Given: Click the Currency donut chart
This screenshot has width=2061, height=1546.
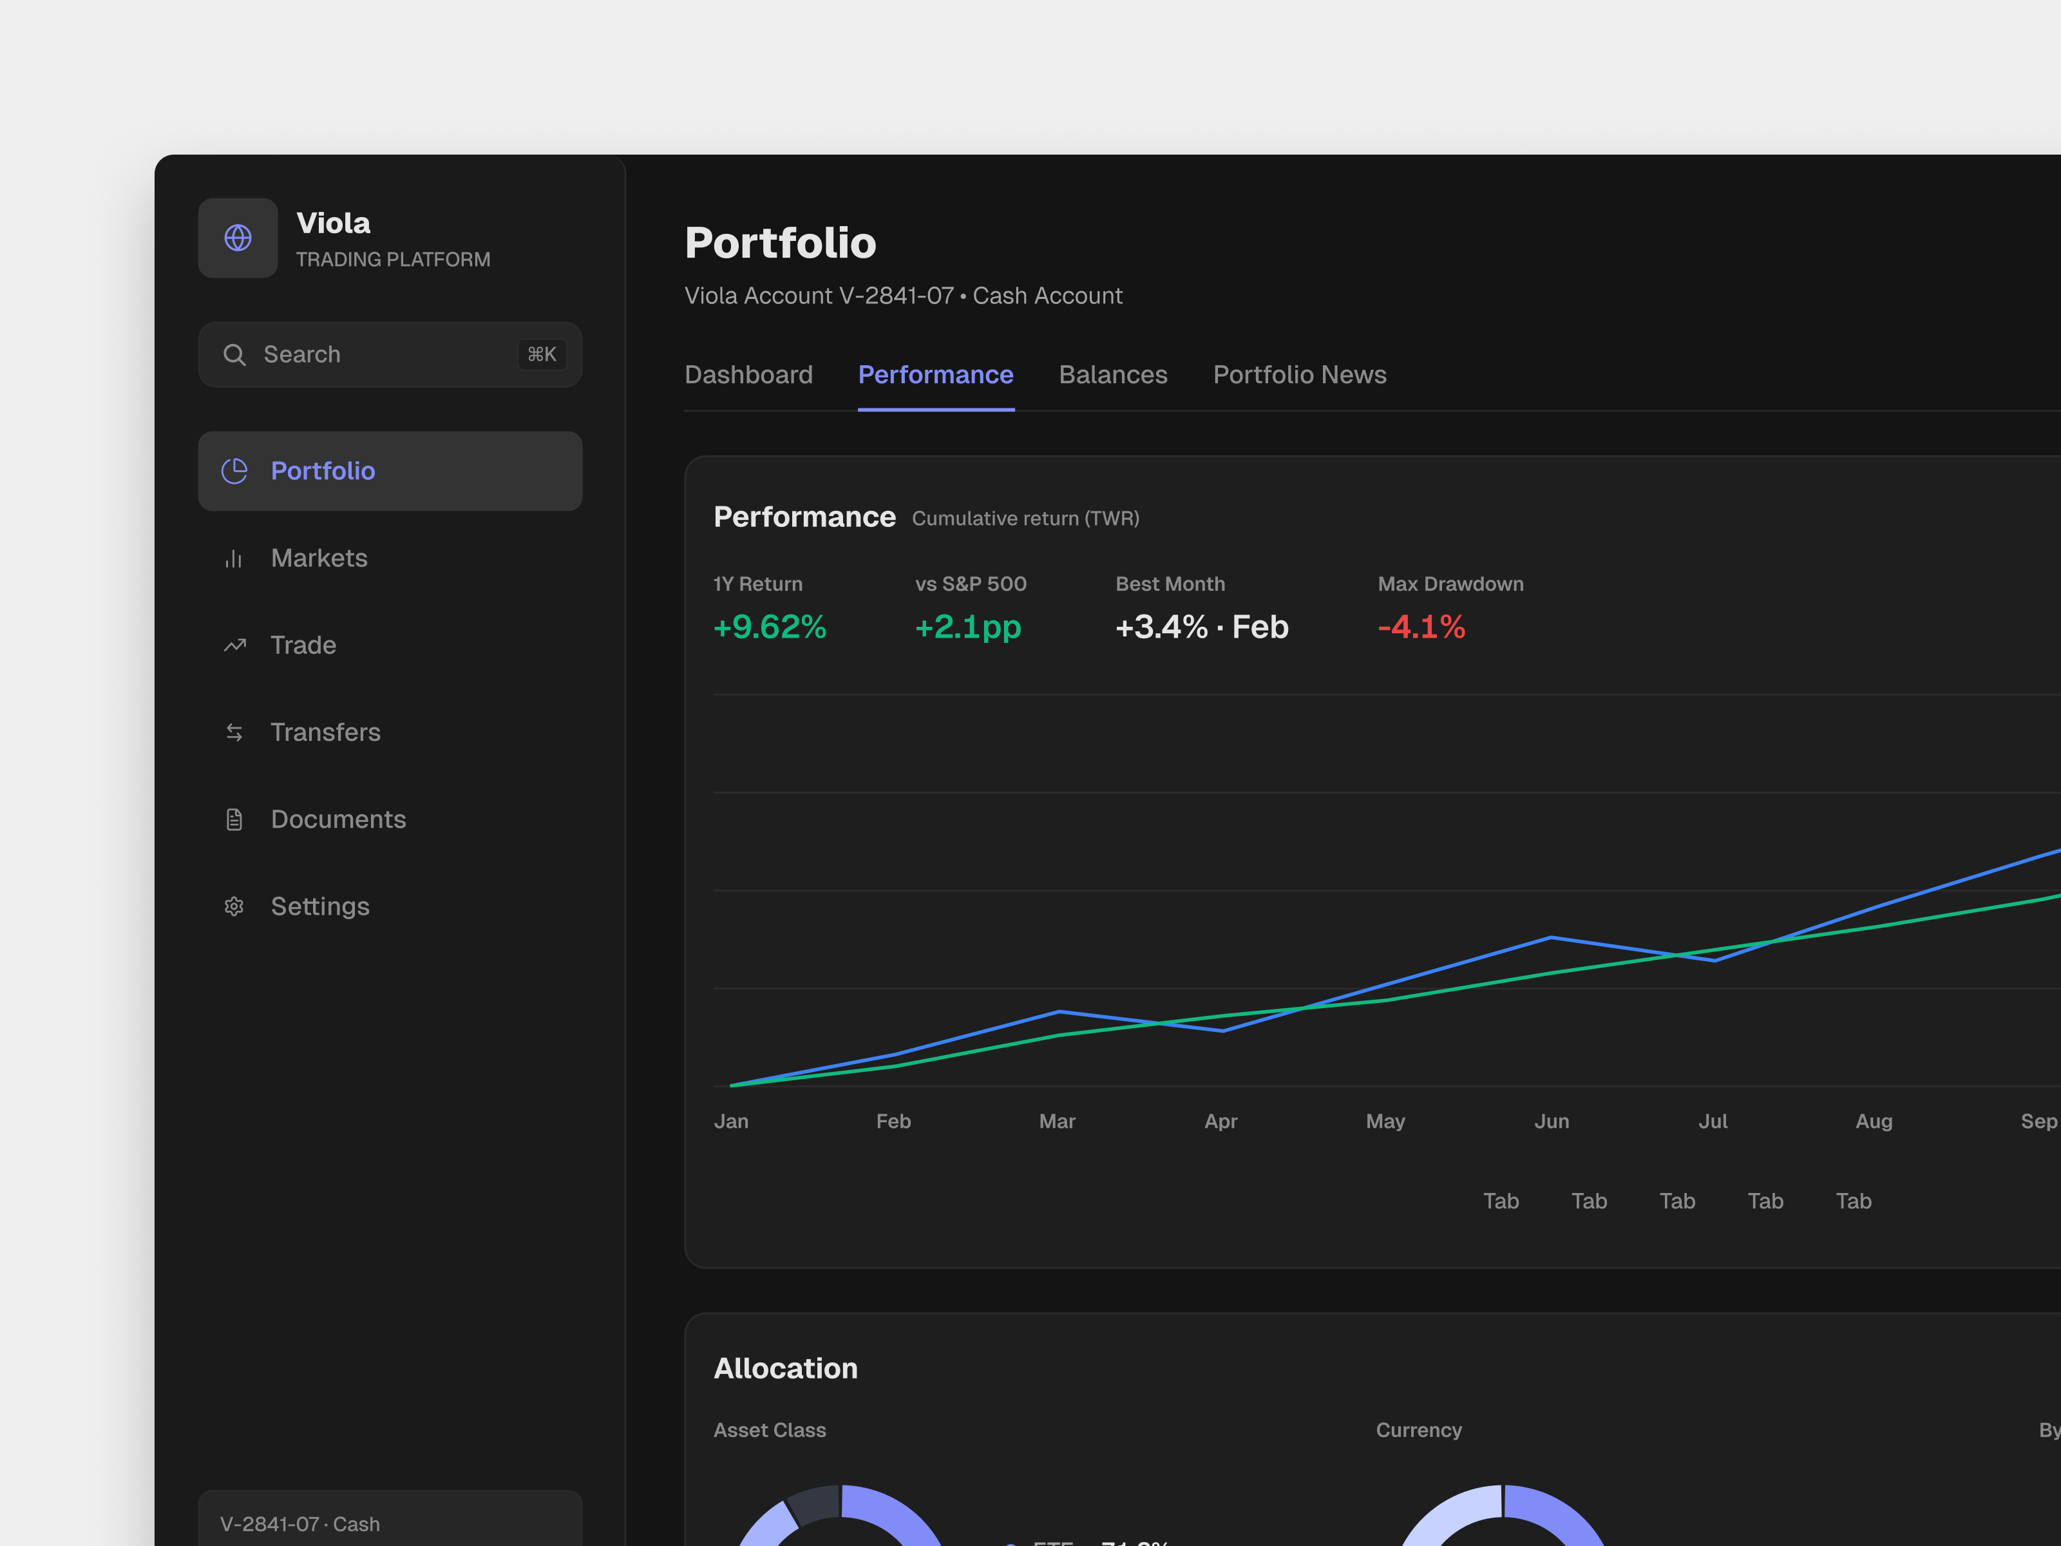Looking at the screenshot, I should [1503, 1516].
